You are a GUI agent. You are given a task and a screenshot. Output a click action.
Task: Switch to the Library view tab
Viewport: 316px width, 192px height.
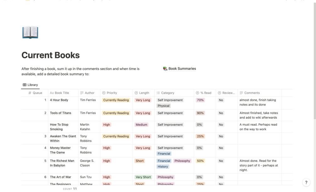[x=30, y=85]
